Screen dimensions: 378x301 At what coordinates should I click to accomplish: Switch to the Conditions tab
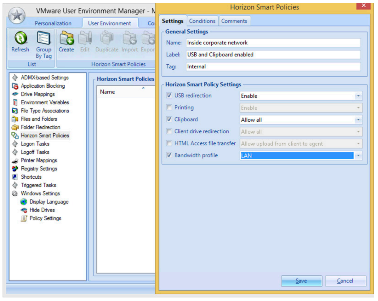[x=202, y=21]
